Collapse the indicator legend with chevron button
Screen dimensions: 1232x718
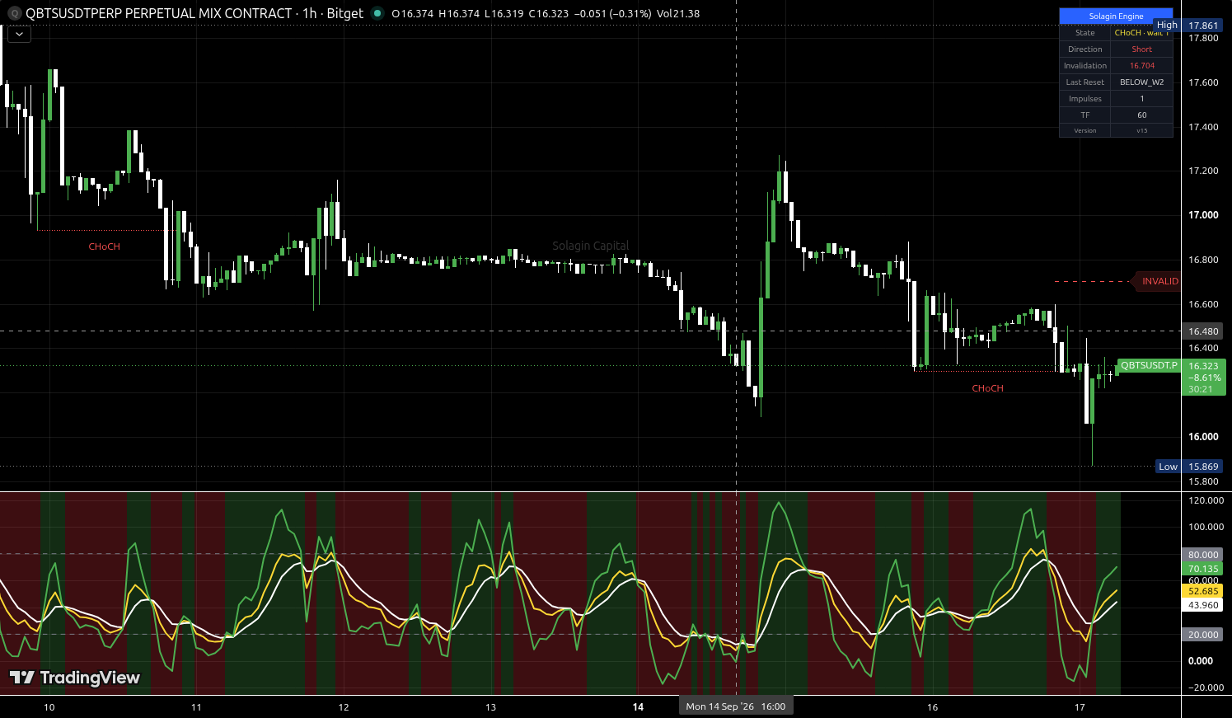point(19,35)
